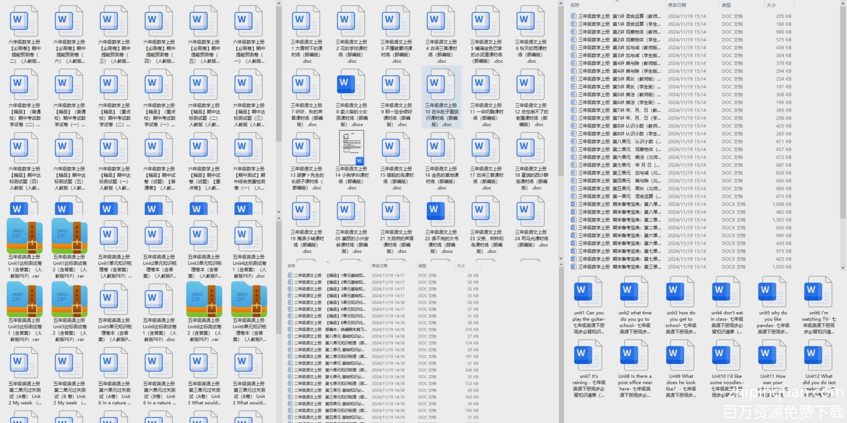Screen dimensions: 847x423
Task: Select the '1 大青树下的课时练' Word file icon
Action: [x=307, y=22]
